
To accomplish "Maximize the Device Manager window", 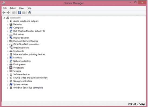I will click(x=136, y=2).
